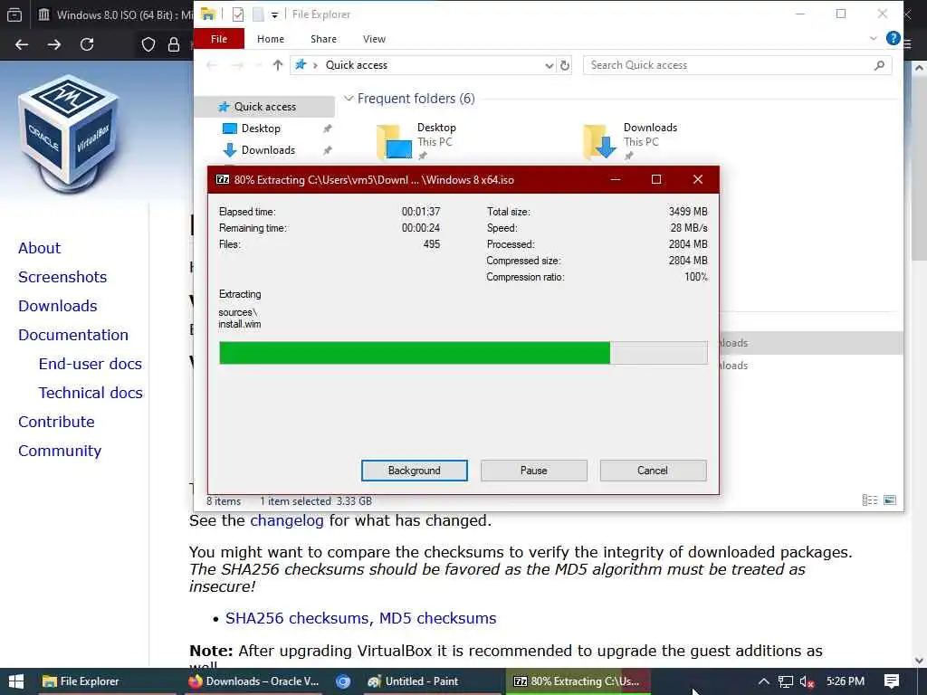Reload the browser page
Image resolution: width=927 pixels, height=695 pixels.
coord(87,44)
